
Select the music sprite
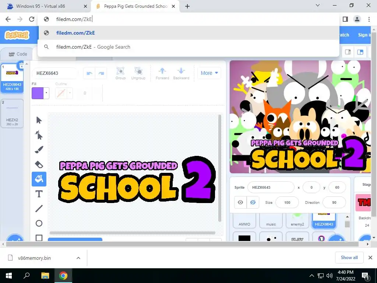[x=271, y=220]
